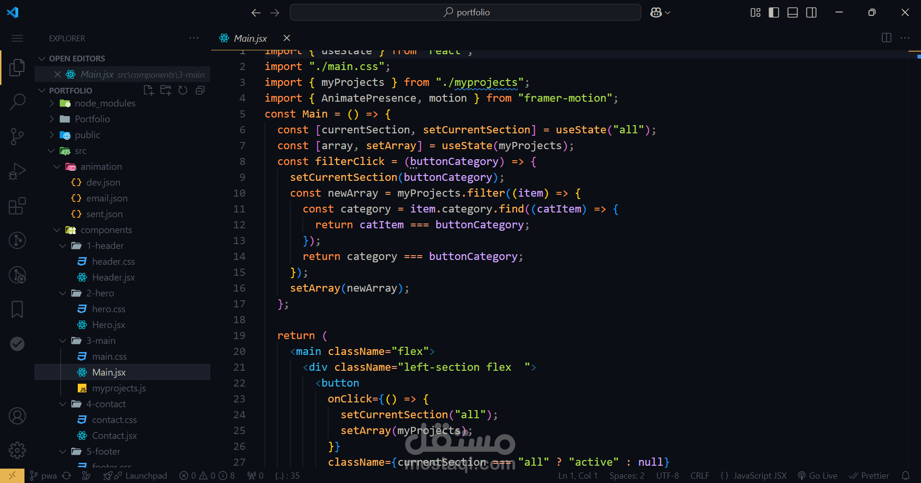Collapse the 1-header folder
This screenshot has height=483, width=921.
(x=63, y=246)
